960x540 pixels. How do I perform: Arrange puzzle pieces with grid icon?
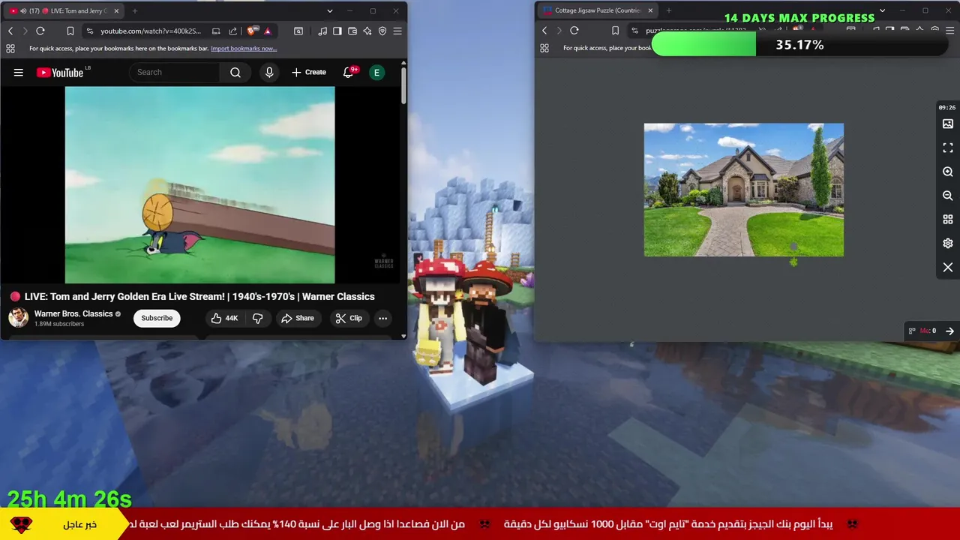coord(948,220)
